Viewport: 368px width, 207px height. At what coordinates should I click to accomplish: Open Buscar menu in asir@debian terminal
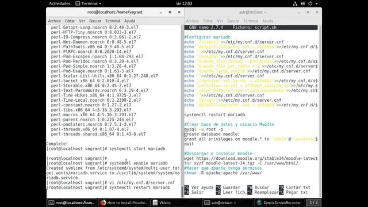[x=233, y=21]
